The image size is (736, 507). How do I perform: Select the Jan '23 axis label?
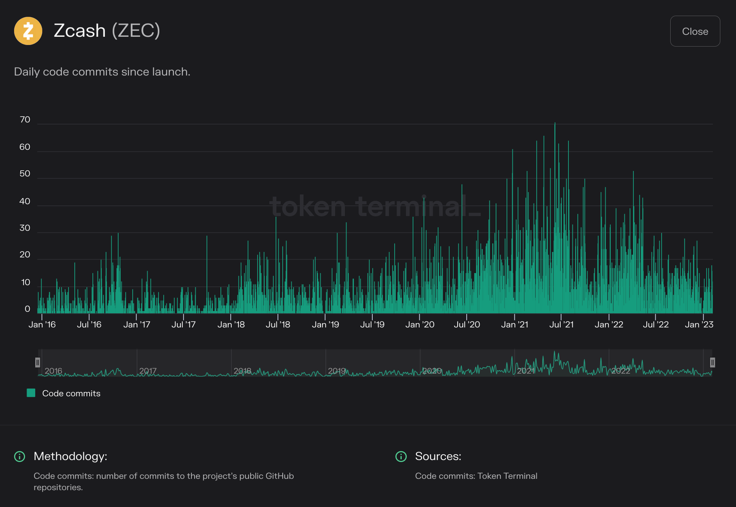[x=699, y=324]
